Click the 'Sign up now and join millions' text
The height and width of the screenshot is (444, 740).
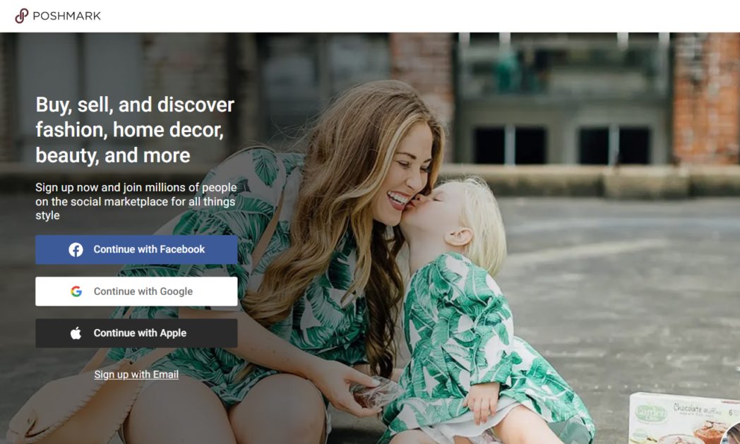pos(136,201)
